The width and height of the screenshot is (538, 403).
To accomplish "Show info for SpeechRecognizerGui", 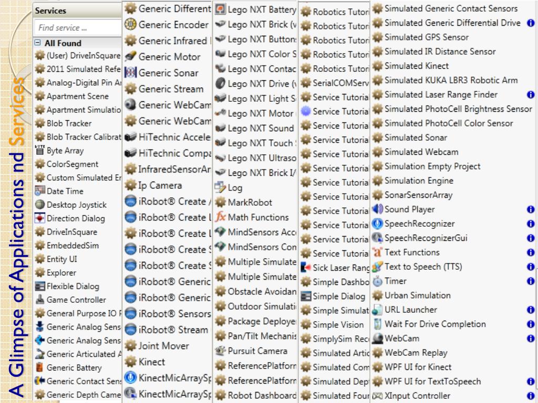I will [x=531, y=238].
